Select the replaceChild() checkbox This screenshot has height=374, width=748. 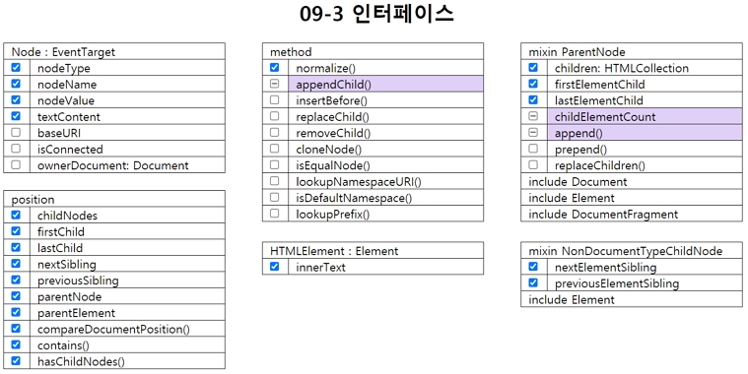[274, 116]
